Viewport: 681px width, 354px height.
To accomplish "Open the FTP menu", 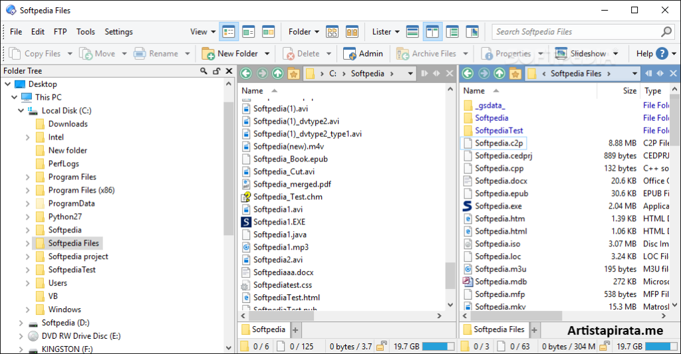I will click(x=61, y=32).
